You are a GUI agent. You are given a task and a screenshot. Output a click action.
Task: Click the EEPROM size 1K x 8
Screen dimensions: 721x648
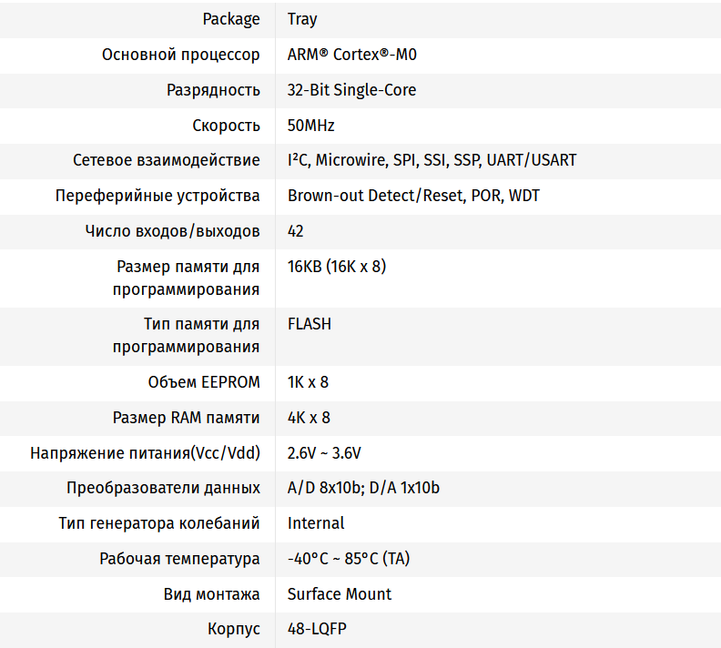pyautogui.click(x=308, y=382)
